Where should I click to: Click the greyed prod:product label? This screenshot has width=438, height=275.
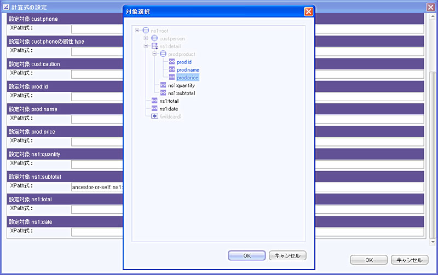tap(182, 54)
